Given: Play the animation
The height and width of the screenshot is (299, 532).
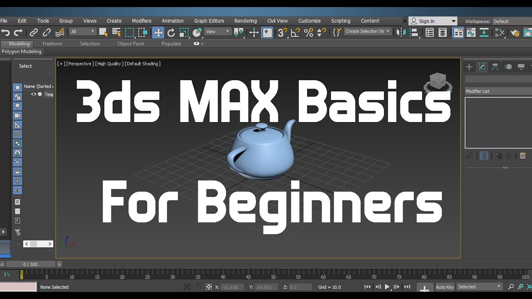Looking at the screenshot, I should [387, 287].
